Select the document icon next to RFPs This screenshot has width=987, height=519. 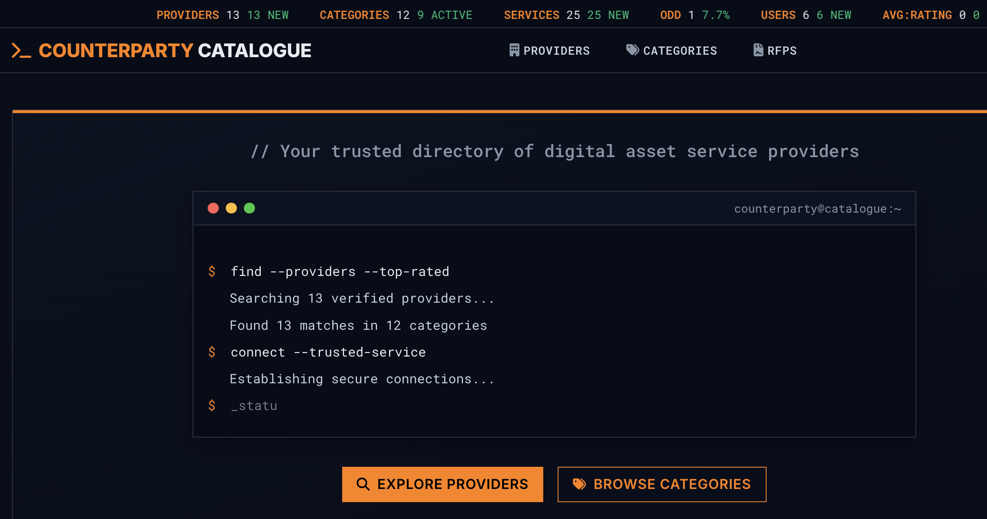click(x=758, y=50)
